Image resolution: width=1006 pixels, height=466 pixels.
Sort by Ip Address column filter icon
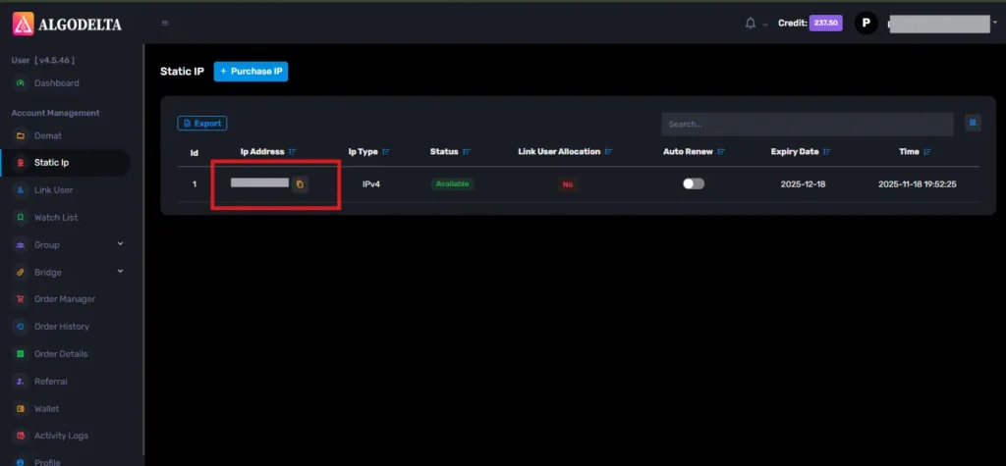click(294, 152)
